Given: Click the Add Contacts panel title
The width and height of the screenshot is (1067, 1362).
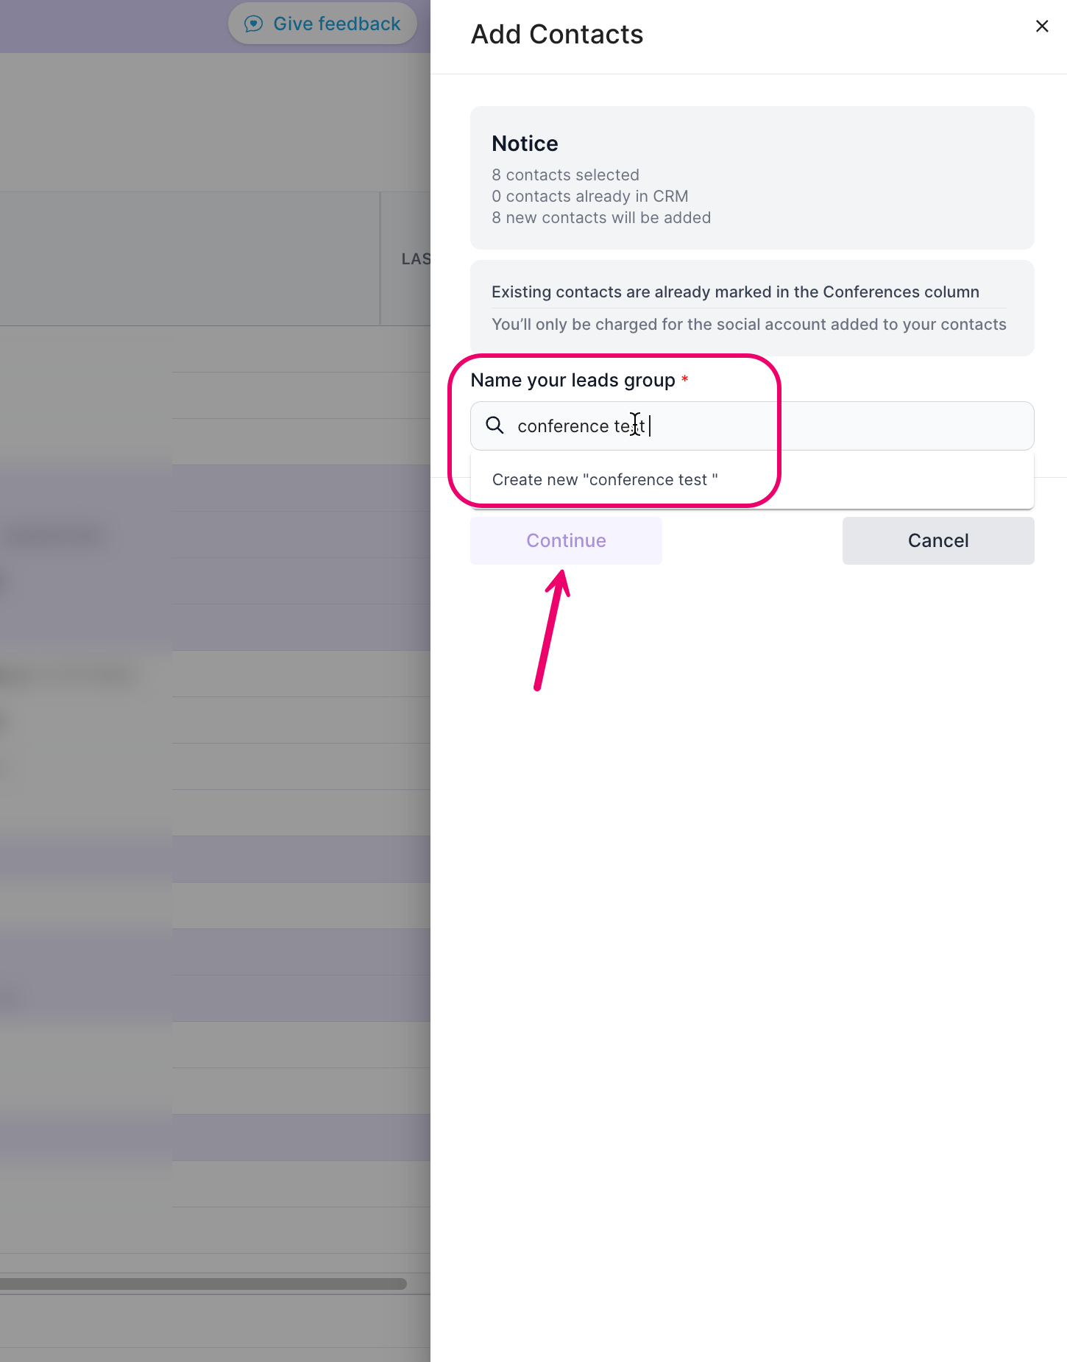Looking at the screenshot, I should coord(557,35).
